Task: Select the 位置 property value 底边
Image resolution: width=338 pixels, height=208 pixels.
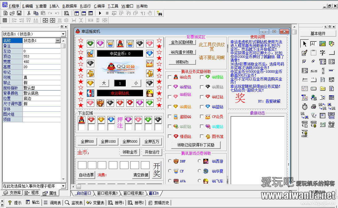Action: tap(42, 98)
